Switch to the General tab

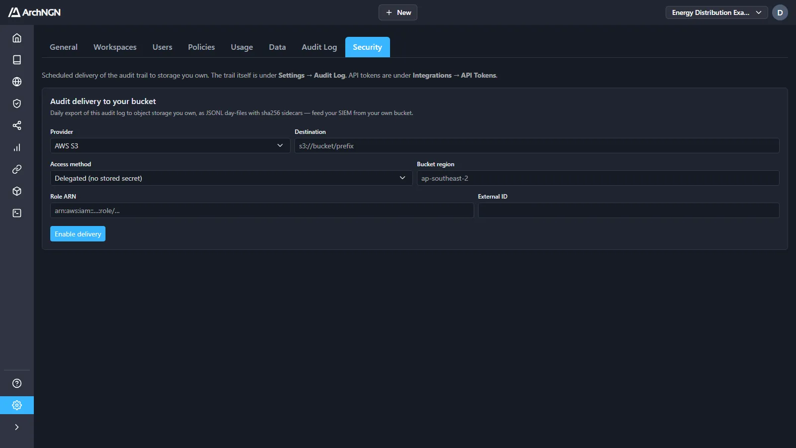pyautogui.click(x=64, y=47)
